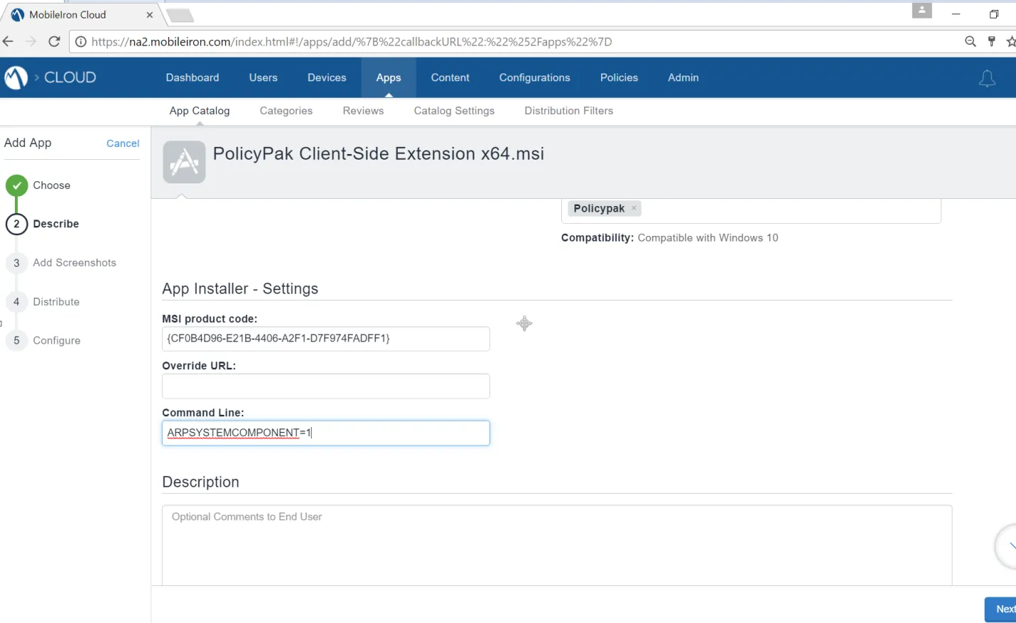Click the App Installer - Settings heading
The width and height of the screenshot is (1016, 623).
[x=240, y=289]
